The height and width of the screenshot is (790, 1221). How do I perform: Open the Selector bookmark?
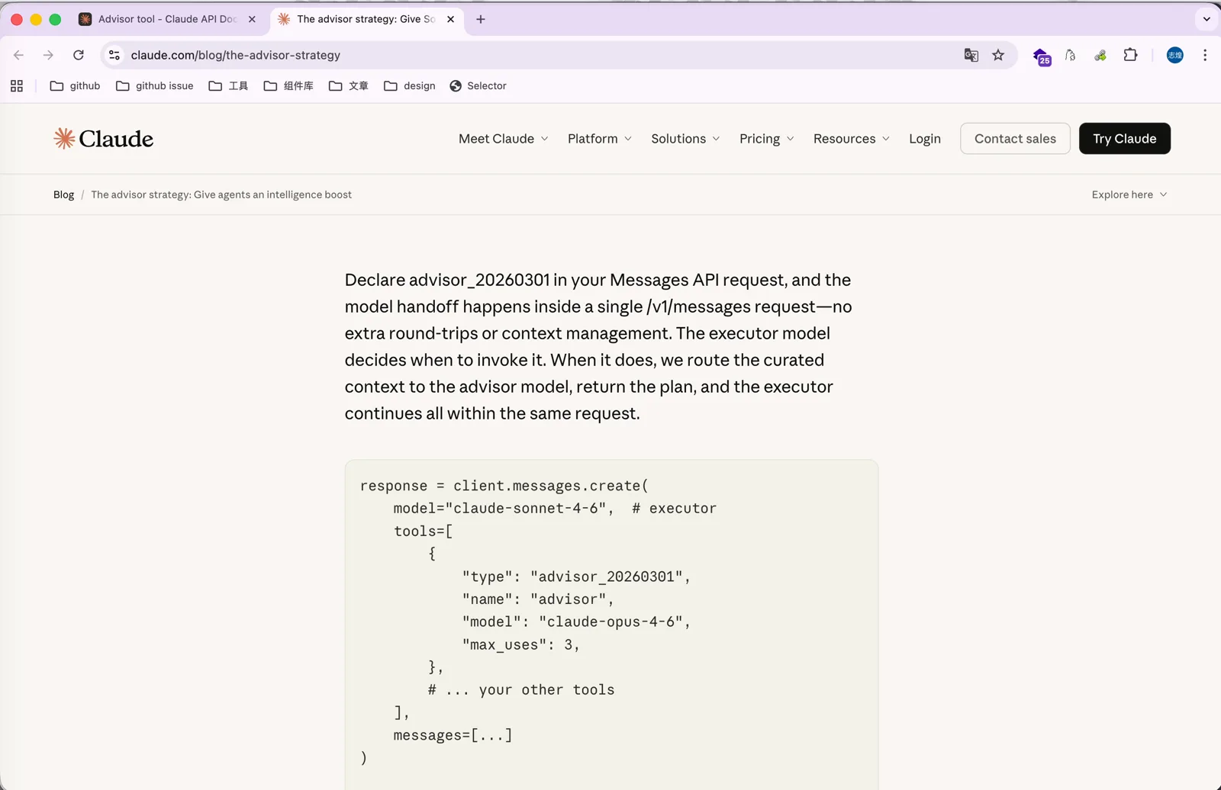tap(478, 86)
